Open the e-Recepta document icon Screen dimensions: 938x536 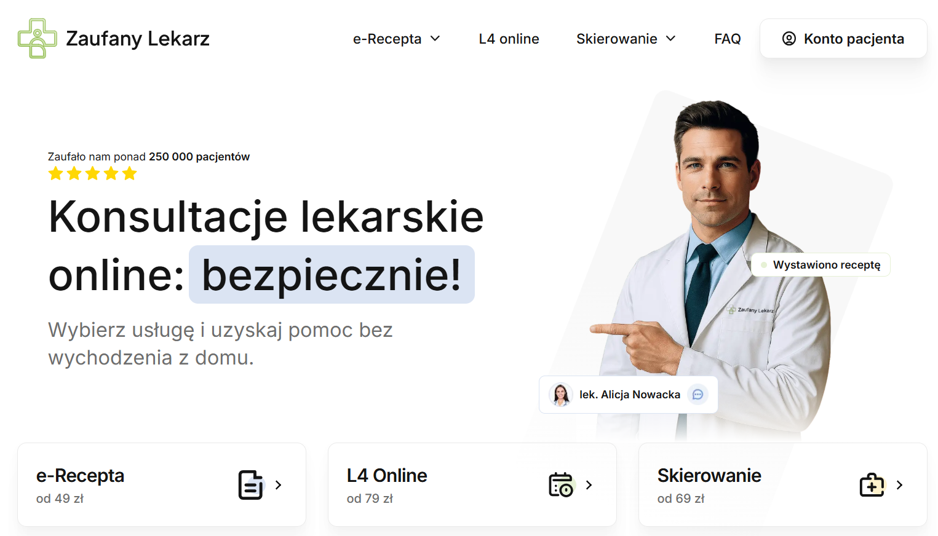[x=251, y=484]
